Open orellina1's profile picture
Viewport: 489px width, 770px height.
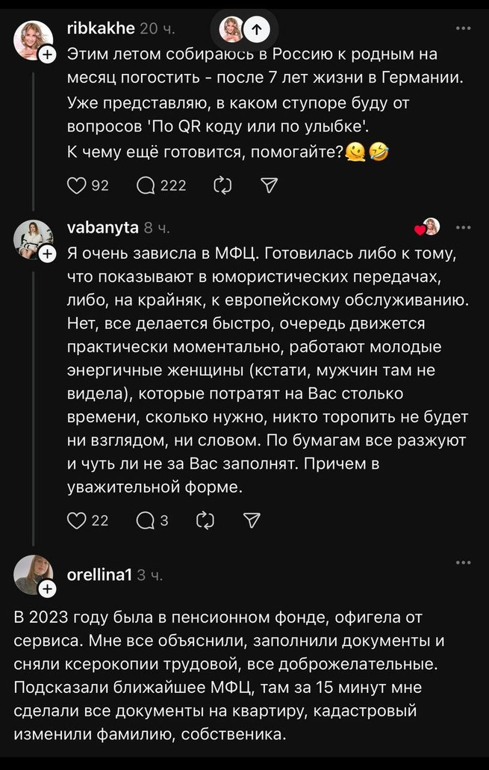pos(34,575)
